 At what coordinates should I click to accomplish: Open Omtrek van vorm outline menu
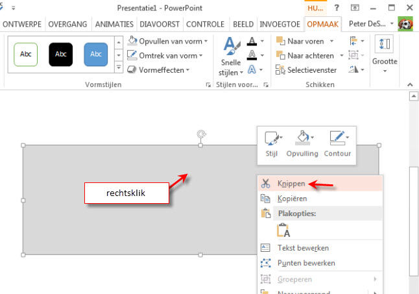165,56
